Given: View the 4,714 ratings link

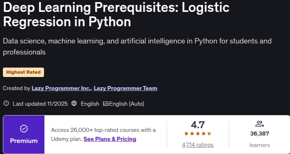Looking at the screenshot, I should [x=198, y=145].
